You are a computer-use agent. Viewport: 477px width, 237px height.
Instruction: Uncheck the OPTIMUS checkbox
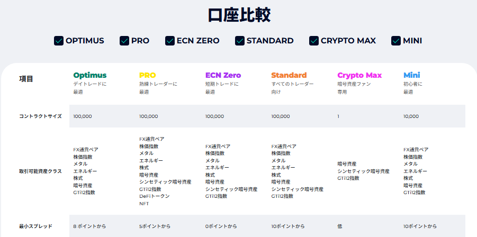click(x=59, y=41)
